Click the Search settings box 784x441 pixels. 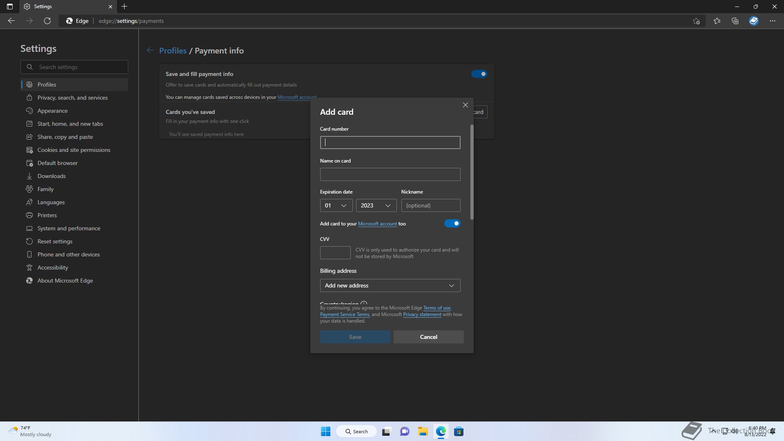point(74,67)
